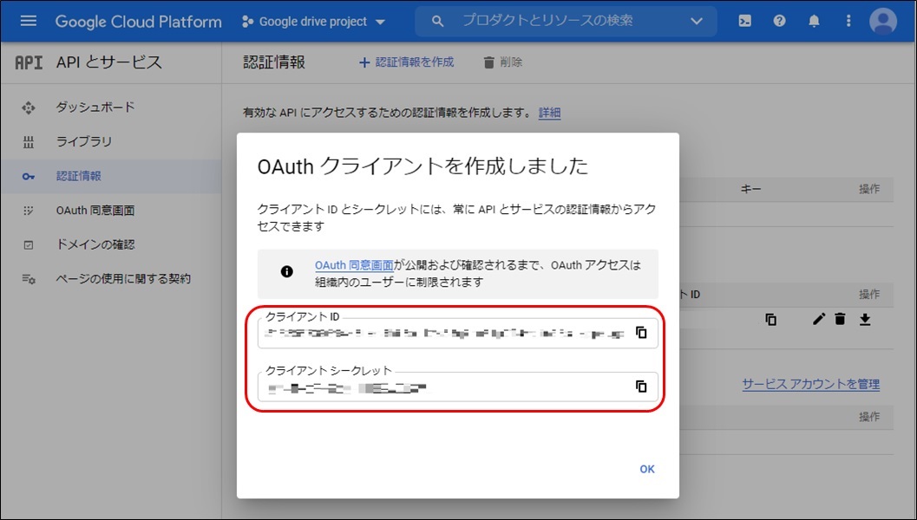This screenshot has height=520, width=917.
Task: Confirm the dialog with OK
Action: [x=646, y=468]
